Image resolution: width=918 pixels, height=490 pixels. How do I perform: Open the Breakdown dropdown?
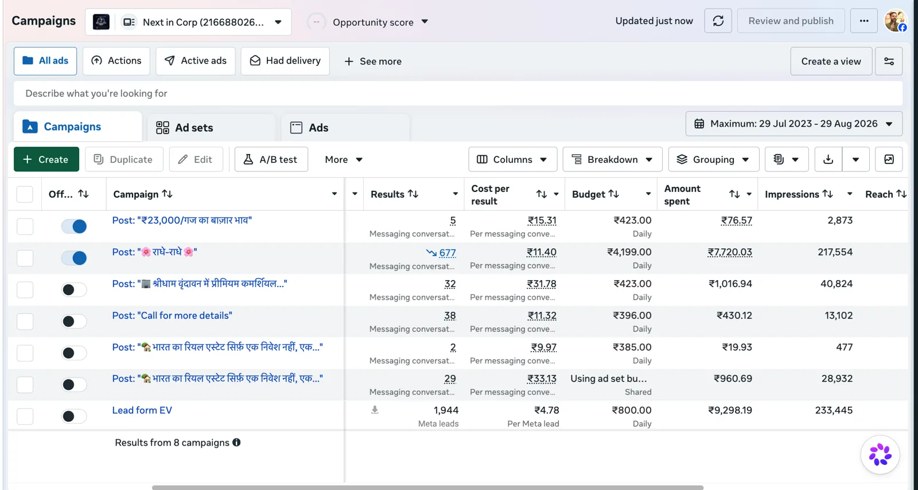click(x=612, y=159)
